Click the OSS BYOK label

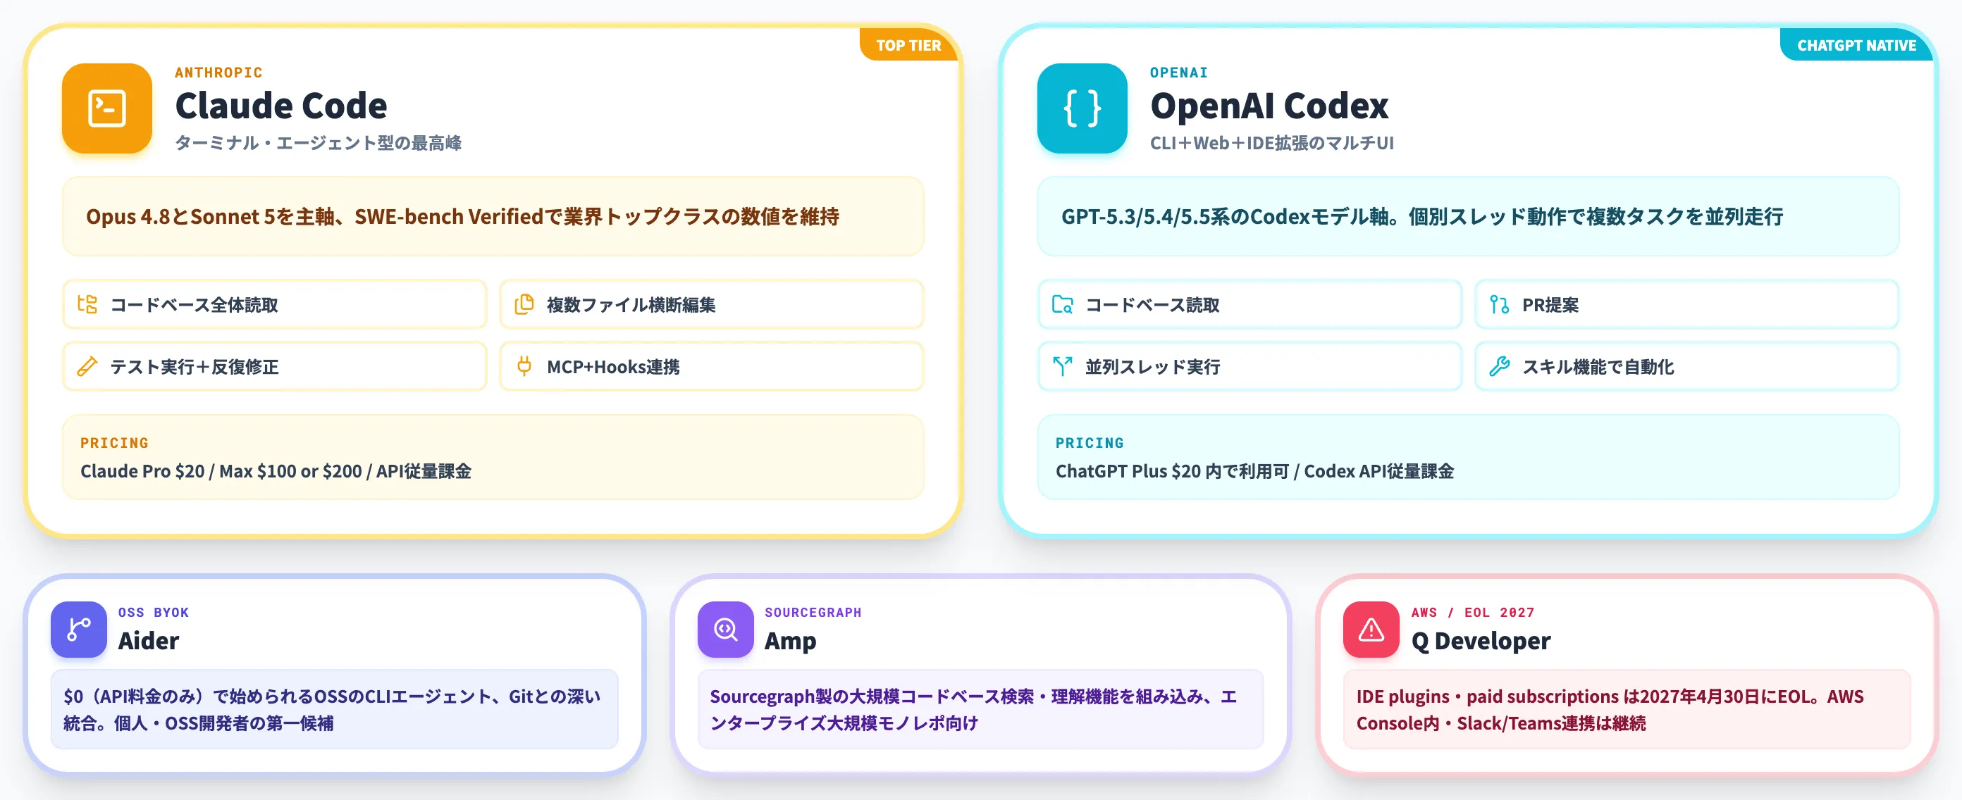pyautogui.click(x=153, y=612)
